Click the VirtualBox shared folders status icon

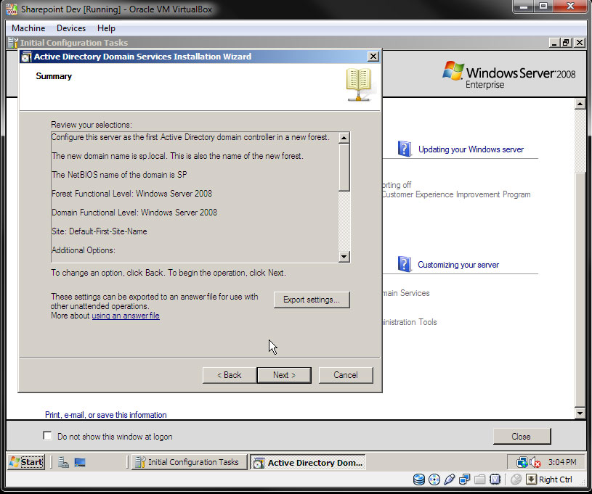point(480,479)
